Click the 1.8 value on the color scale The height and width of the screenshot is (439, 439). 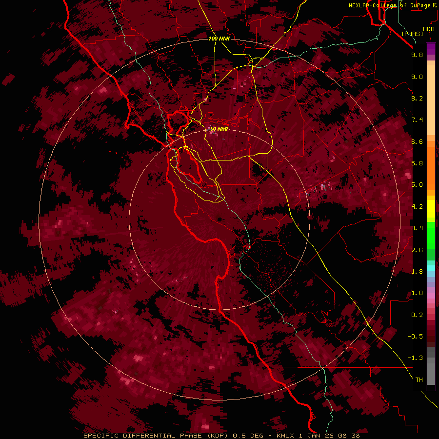click(417, 272)
